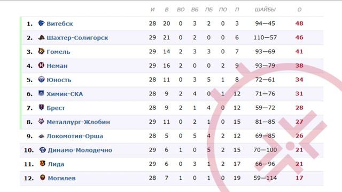Viewport: 342px width, 192px height.
Task: Open the Лида team link
Action: [x=56, y=164]
